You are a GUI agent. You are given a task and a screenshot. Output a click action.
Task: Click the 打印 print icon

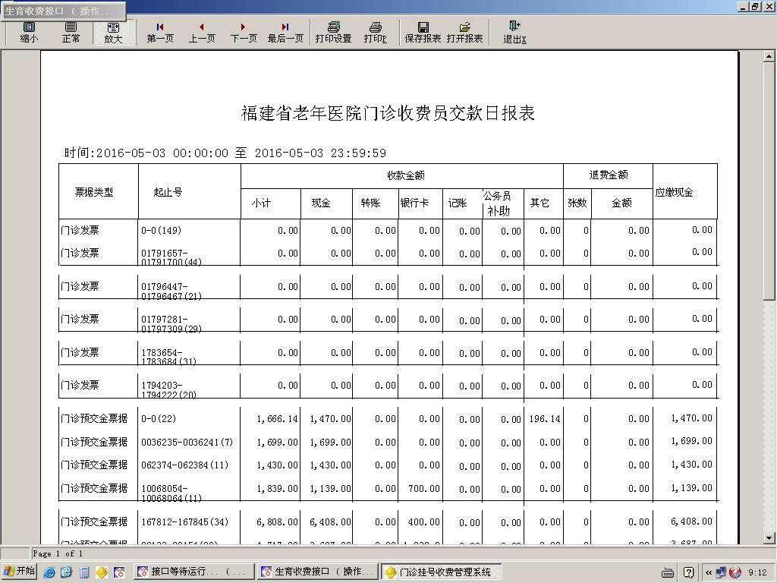coord(375,33)
